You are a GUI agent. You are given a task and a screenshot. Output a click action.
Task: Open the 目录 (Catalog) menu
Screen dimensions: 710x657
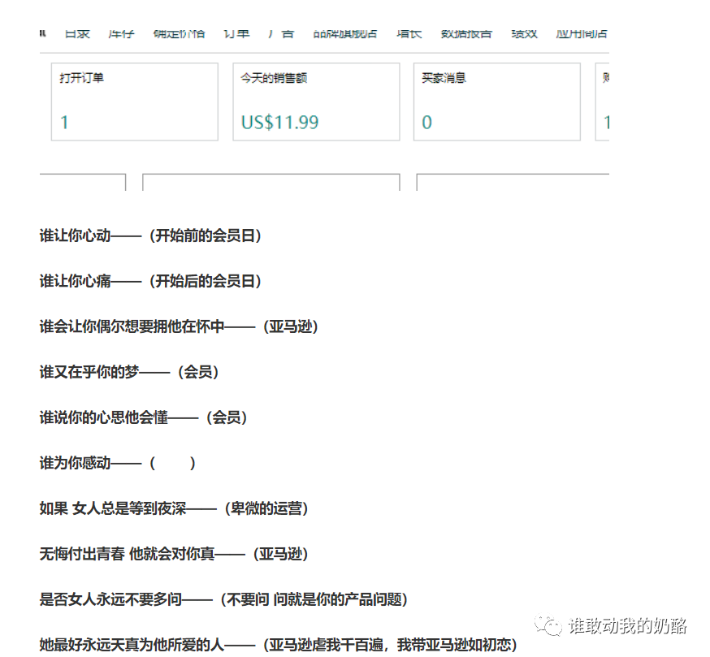(77, 33)
